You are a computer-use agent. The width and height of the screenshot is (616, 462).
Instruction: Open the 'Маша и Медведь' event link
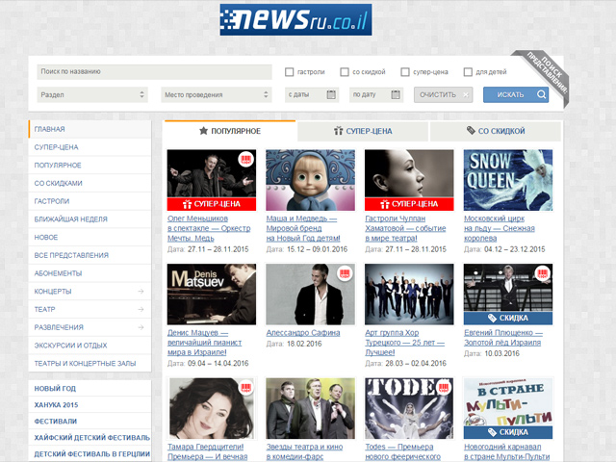point(303,228)
